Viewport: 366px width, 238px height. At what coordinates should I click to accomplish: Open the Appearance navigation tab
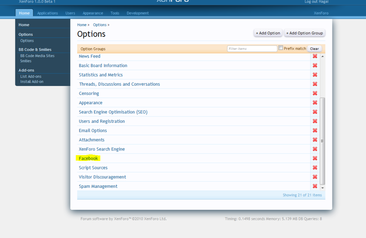click(93, 13)
